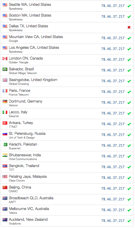
Task: Click the Pakistan flag beside Karachi
Action: click(5, 145)
